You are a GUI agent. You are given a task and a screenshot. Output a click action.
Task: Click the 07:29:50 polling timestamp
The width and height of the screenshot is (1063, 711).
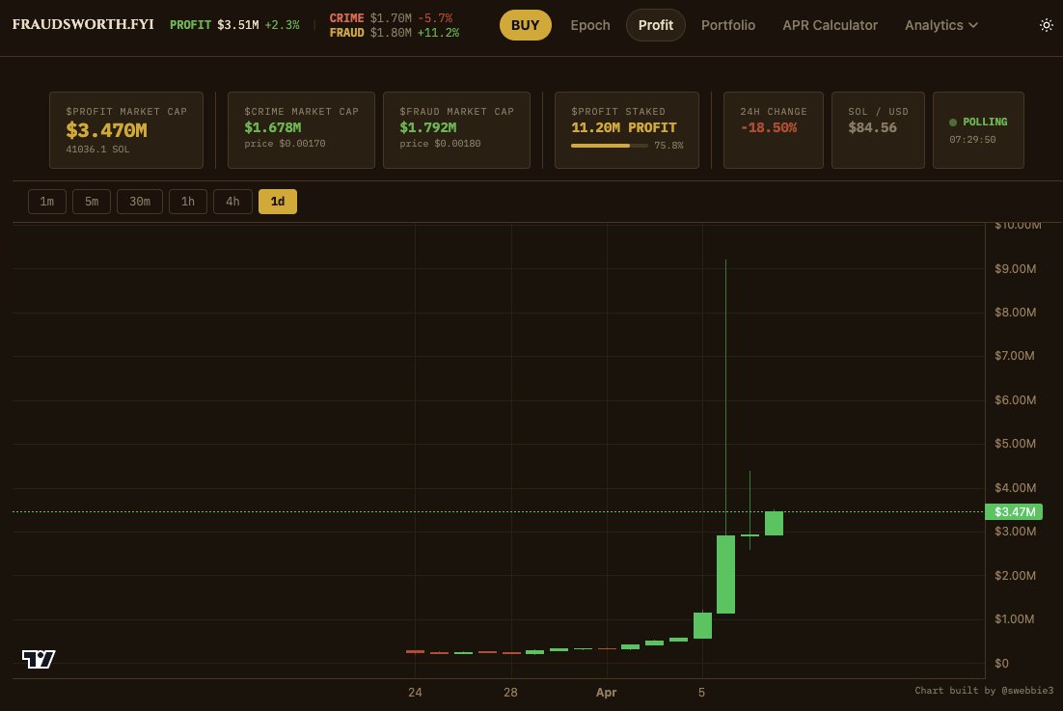point(972,140)
